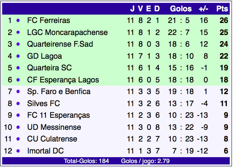Click the 26 points value for FC Ferreiras
The width and height of the screenshot is (233, 167).
tap(224, 20)
